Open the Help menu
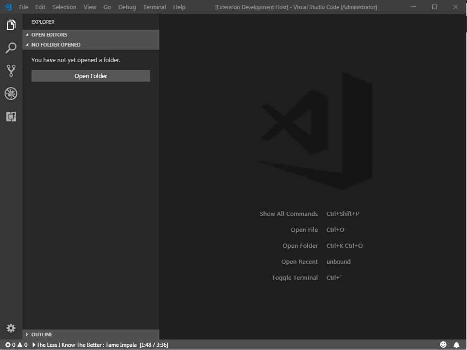Image resolution: width=467 pixels, height=350 pixels. pyautogui.click(x=179, y=7)
